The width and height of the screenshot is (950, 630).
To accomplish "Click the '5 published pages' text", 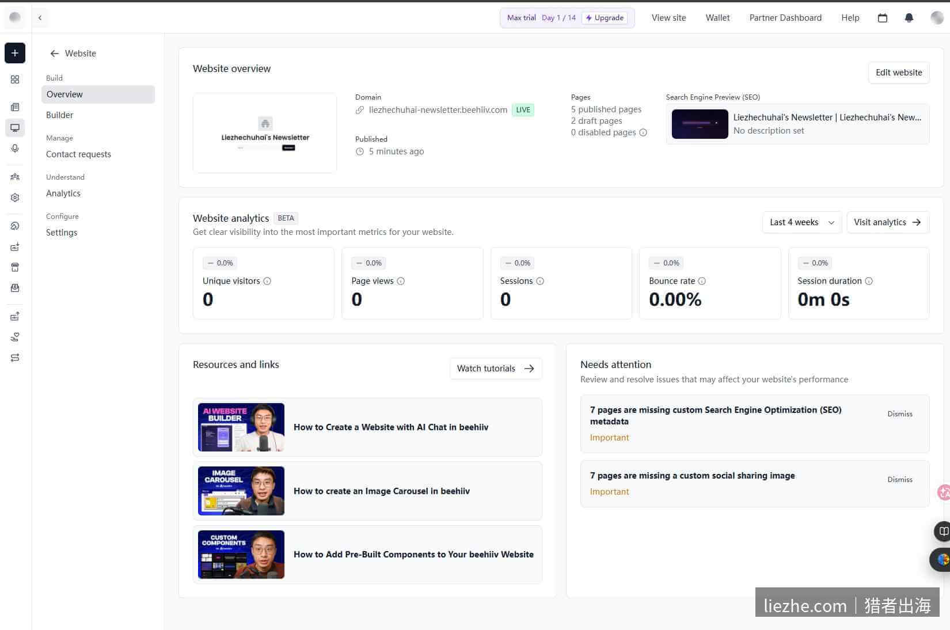I will [x=606, y=109].
